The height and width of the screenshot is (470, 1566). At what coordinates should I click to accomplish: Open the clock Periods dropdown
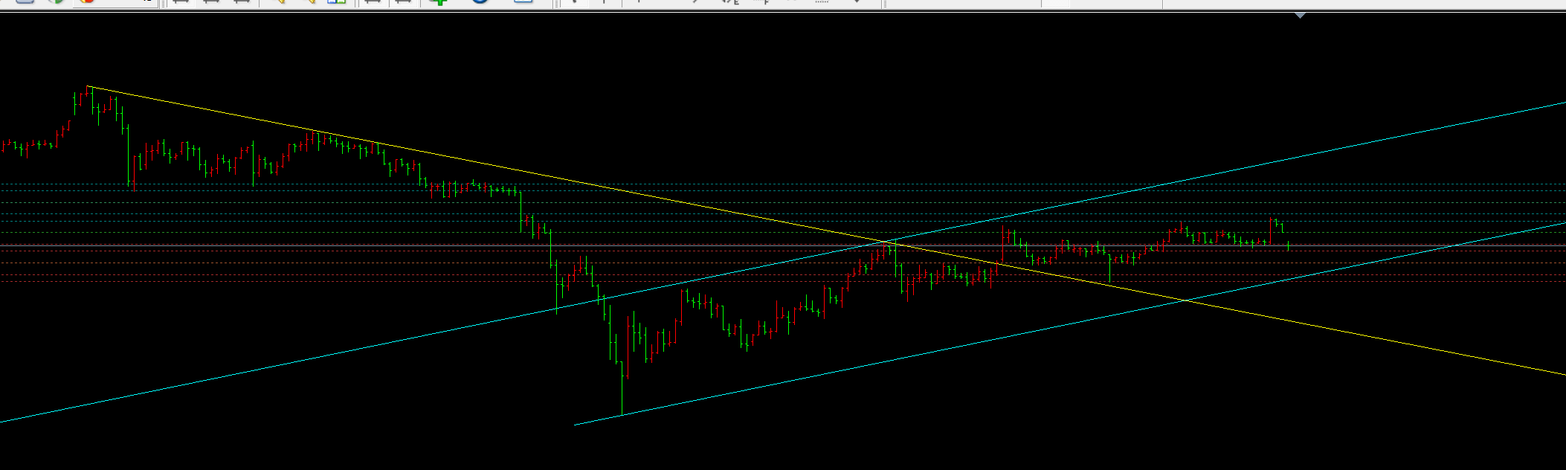point(480,1)
